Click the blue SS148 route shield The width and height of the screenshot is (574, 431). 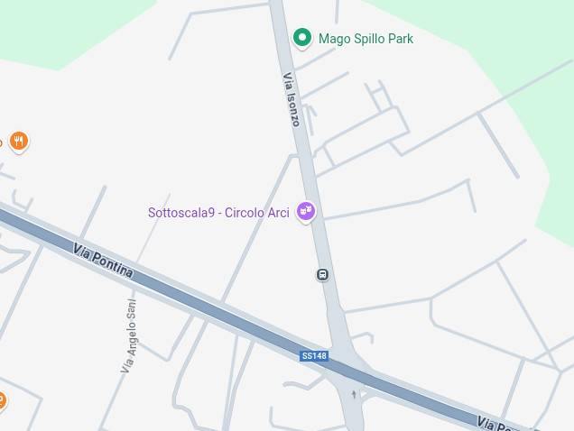coord(314,355)
